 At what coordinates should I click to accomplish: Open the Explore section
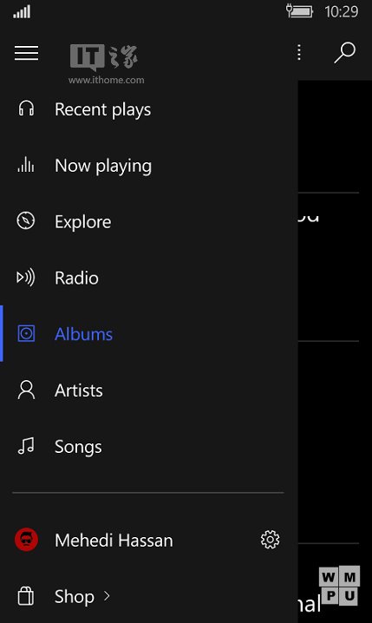coord(149,221)
